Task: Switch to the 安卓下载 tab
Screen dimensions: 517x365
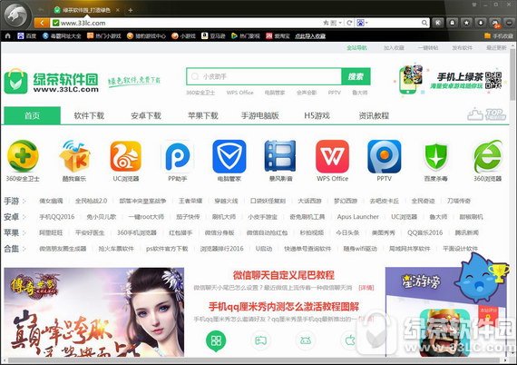Action: [146, 115]
